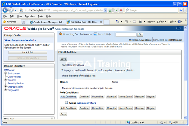Select Deployments in Domain Structure

[14, 77]
